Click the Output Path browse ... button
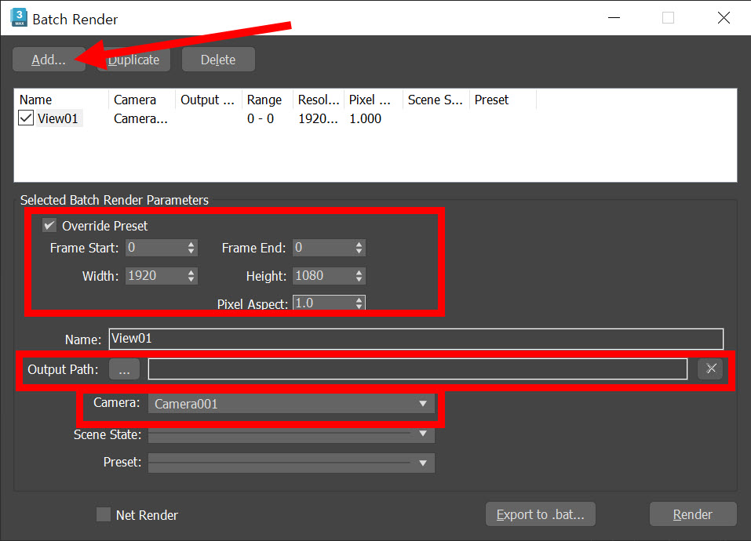The image size is (751, 541). pyautogui.click(x=124, y=369)
